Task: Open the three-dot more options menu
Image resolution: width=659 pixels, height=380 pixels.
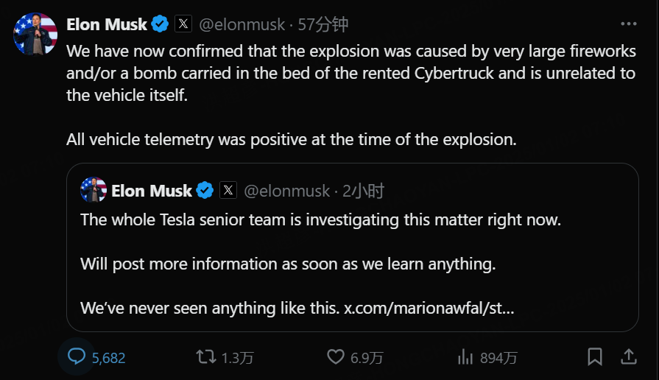Action: point(628,24)
